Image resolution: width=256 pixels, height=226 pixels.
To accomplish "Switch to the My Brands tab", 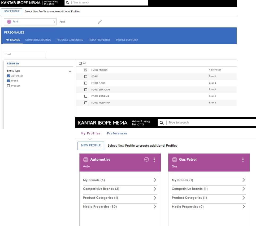I will (x=13, y=40).
